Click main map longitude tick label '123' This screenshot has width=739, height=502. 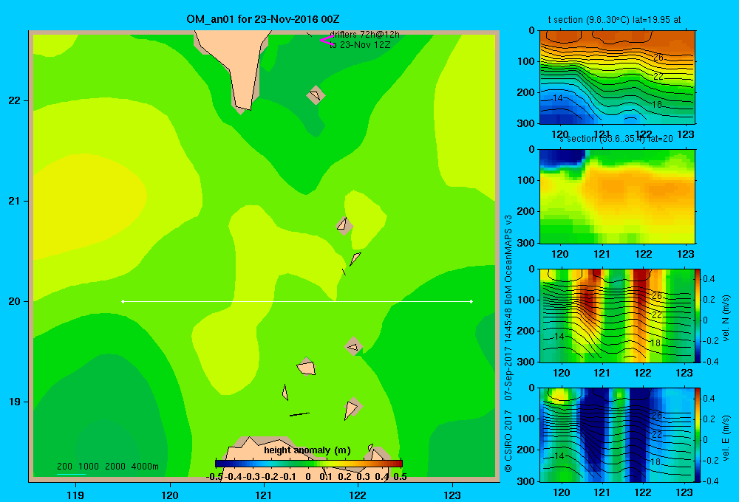452,495
